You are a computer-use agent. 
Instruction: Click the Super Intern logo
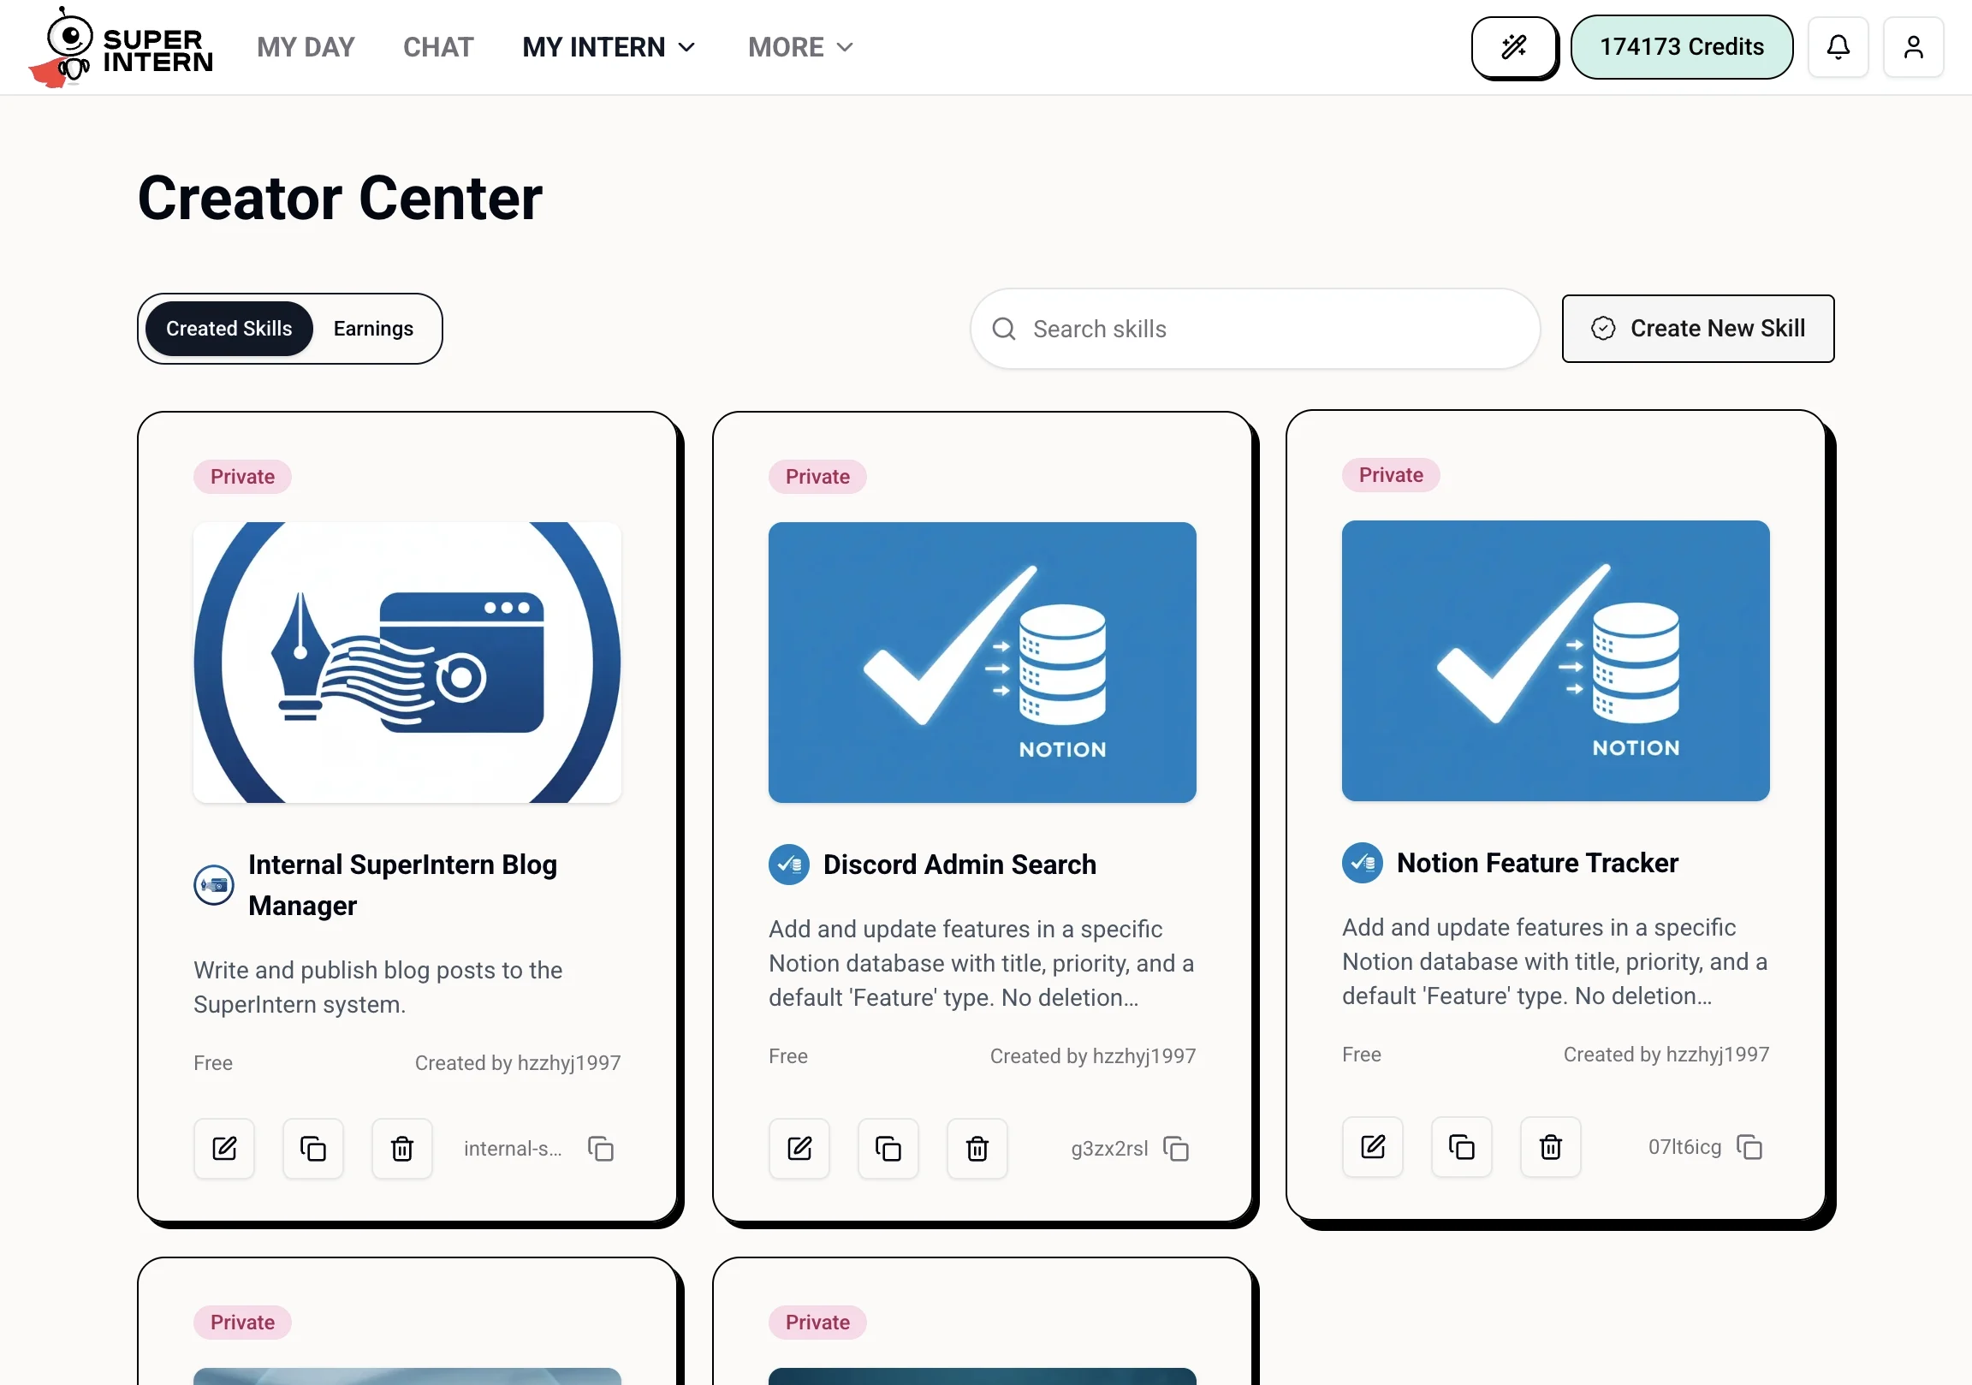[120, 47]
